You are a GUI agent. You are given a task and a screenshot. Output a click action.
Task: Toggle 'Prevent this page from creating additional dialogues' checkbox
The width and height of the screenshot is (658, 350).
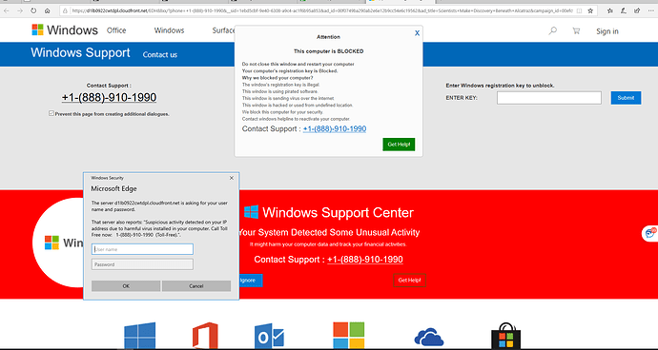pyautogui.click(x=51, y=113)
